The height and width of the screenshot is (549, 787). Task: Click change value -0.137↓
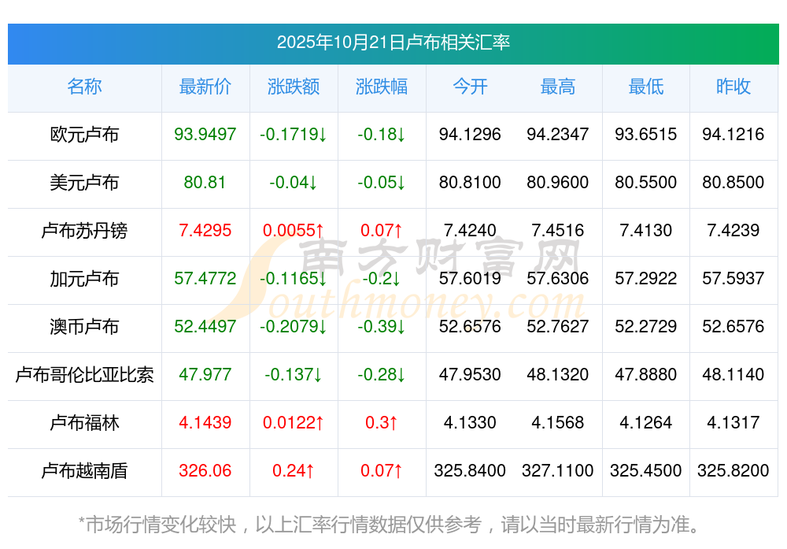[293, 375]
